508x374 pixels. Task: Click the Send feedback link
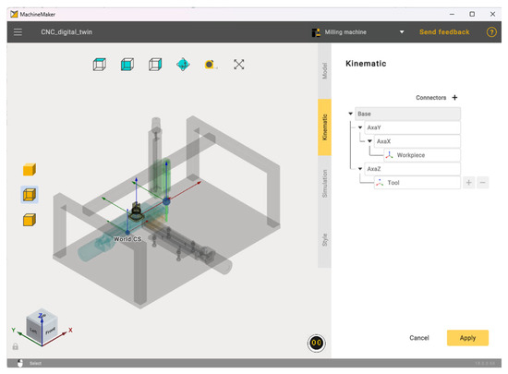pyautogui.click(x=444, y=32)
